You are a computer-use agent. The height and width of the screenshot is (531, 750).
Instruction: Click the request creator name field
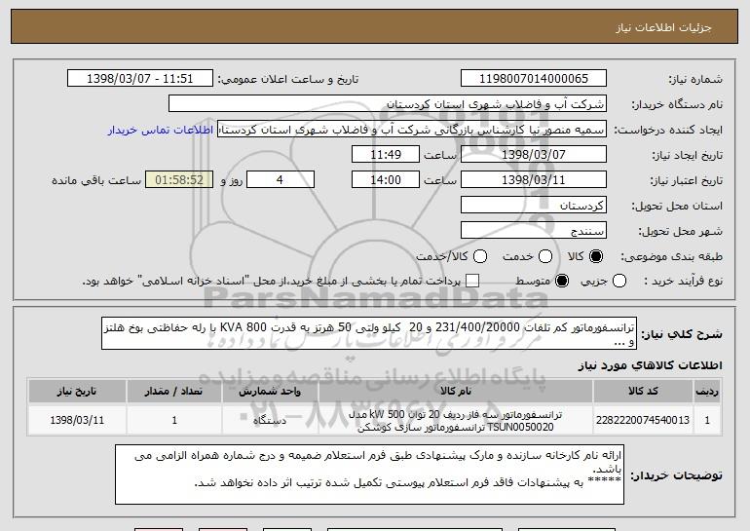412,130
